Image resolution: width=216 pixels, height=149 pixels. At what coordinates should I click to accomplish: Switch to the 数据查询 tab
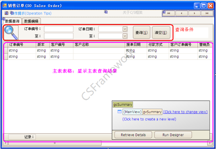[12, 21]
